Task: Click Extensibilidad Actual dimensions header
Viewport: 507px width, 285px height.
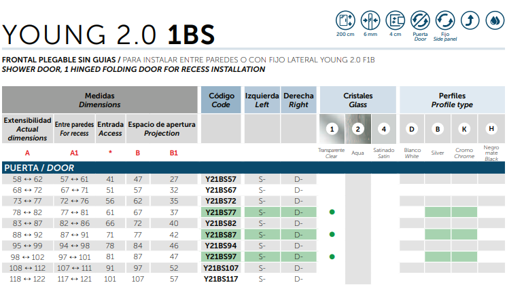Action: pos(27,129)
